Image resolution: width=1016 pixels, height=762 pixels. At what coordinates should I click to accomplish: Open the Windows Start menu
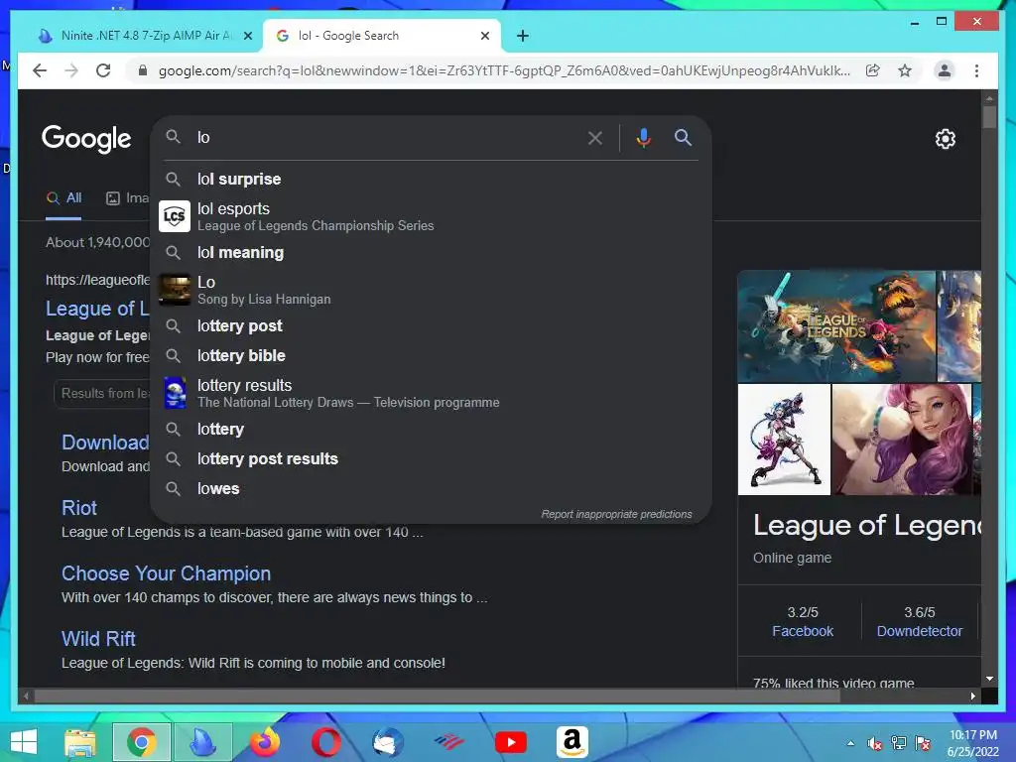pos(24,742)
